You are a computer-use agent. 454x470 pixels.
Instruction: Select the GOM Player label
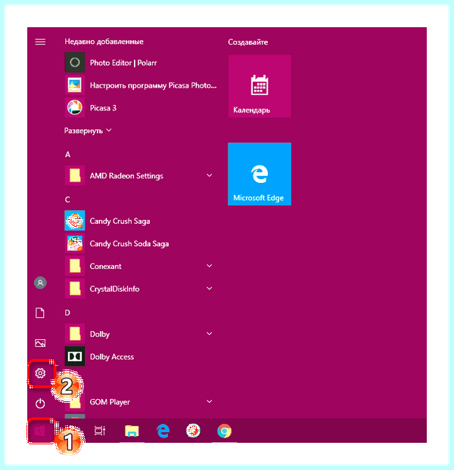coord(110,402)
